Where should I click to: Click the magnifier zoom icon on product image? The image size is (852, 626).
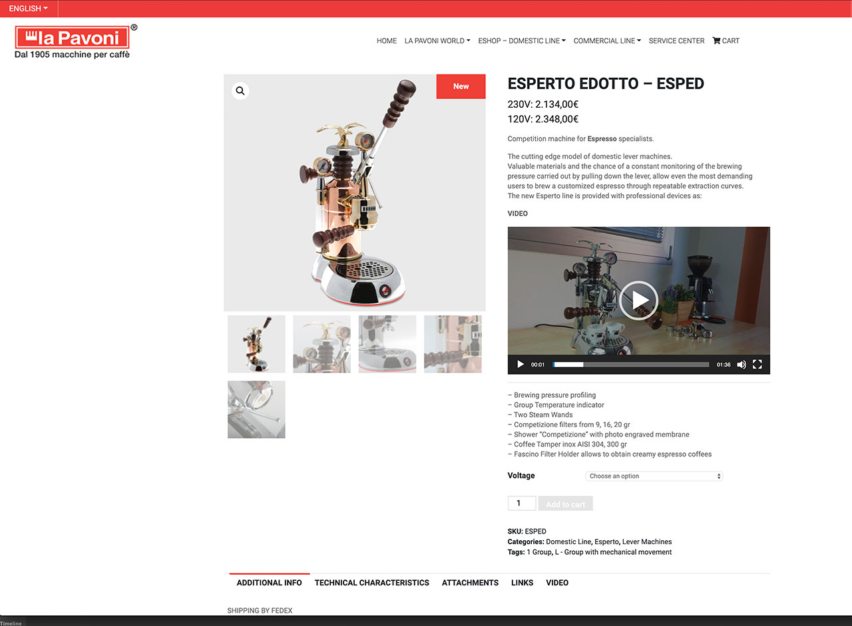(240, 91)
